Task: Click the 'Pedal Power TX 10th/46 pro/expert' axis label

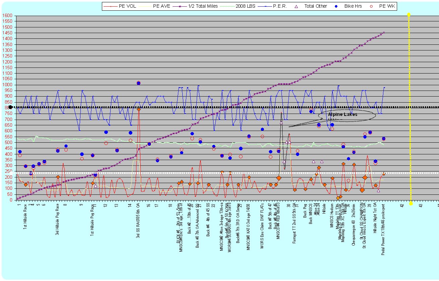Action: click(x=383, y=229)
